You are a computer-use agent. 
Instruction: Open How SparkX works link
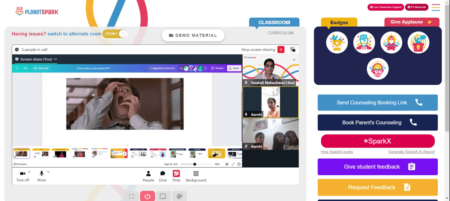(337, 152)
